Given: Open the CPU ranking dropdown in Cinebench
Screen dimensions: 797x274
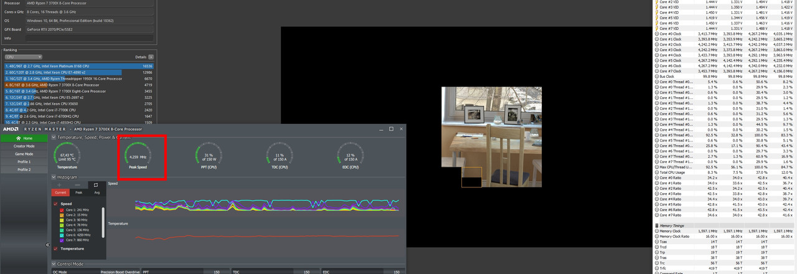Looking at the screenshot, I should pos(23,57).
